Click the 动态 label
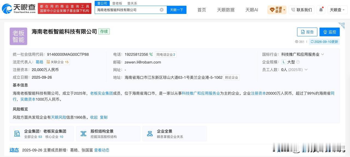Screen dimensions: 350x157 [x=14, y=150]
